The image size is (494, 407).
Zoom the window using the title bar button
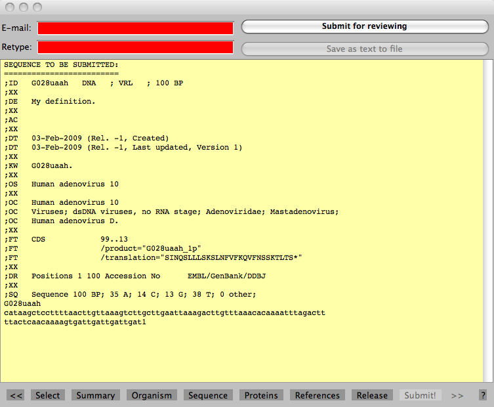[37, 7]
